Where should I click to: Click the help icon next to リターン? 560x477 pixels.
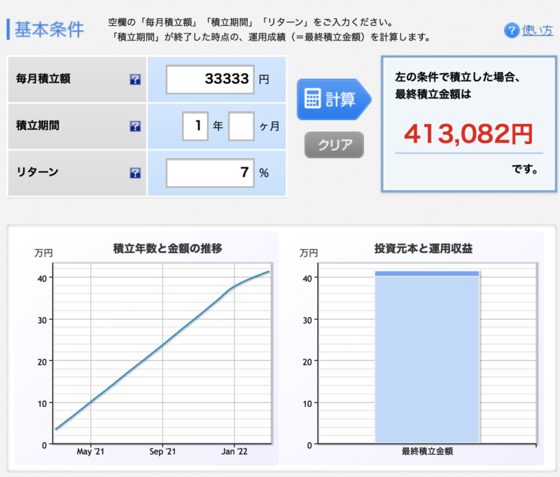click(x=135, y=173)
